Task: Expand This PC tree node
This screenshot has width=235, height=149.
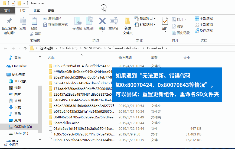Action: click(x=4, y=74)
